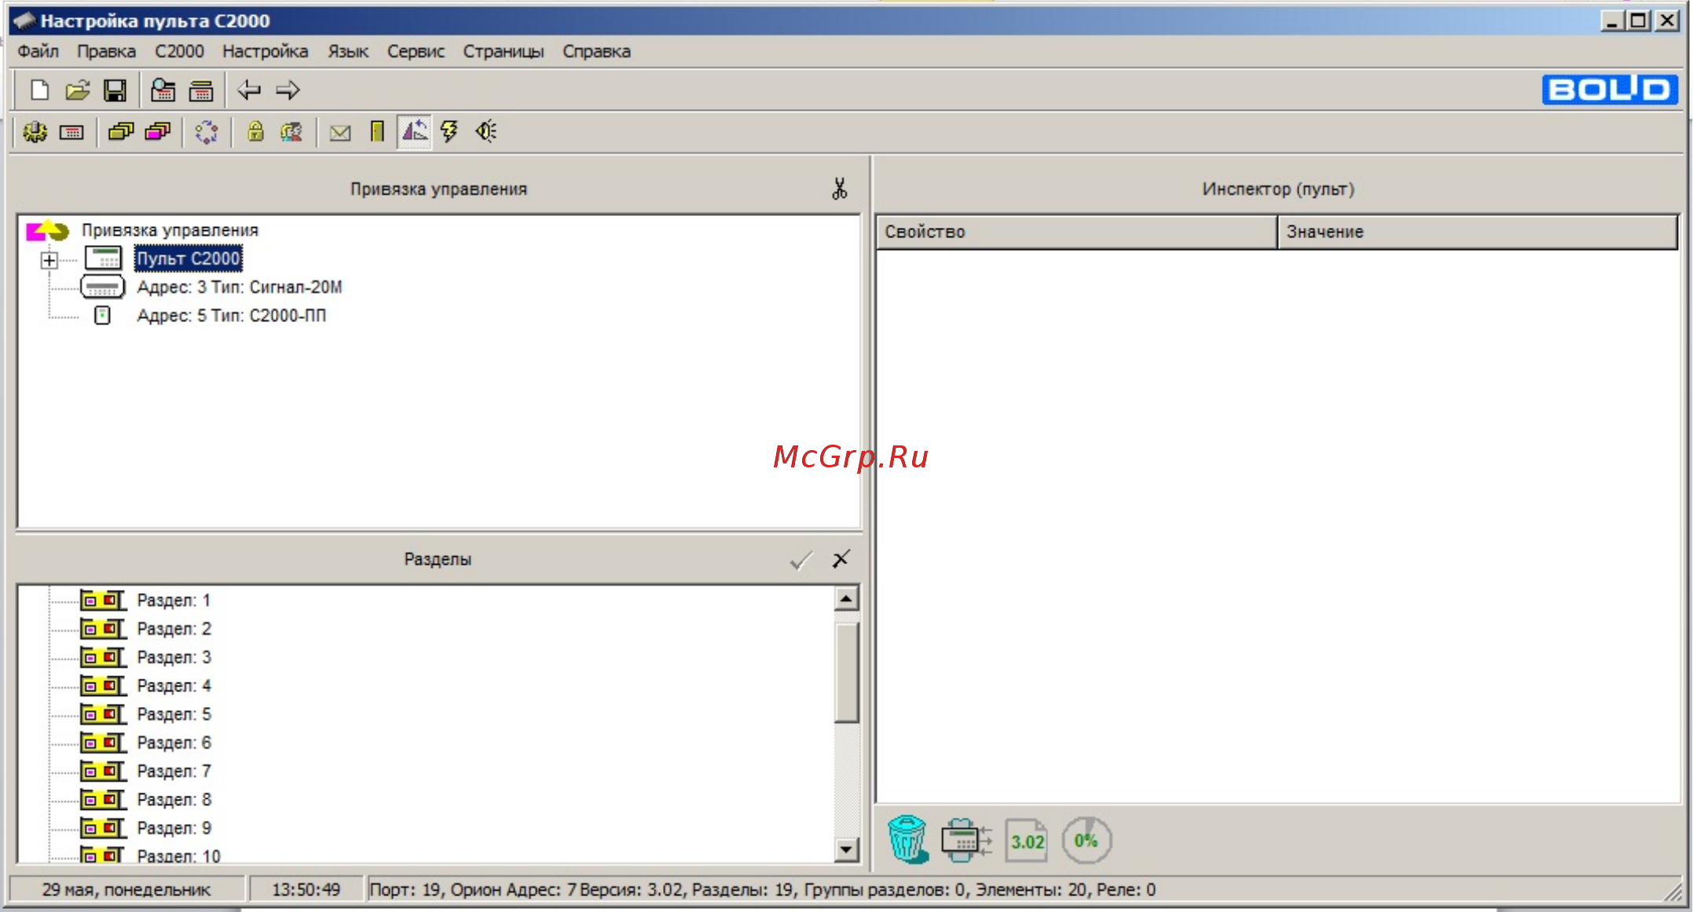Save configuration with the floppy disk icon

click(x=115, y=90)
